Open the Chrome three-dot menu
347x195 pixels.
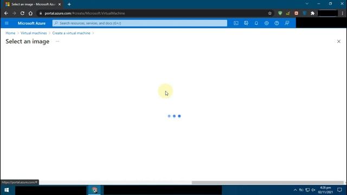point(342,13)
